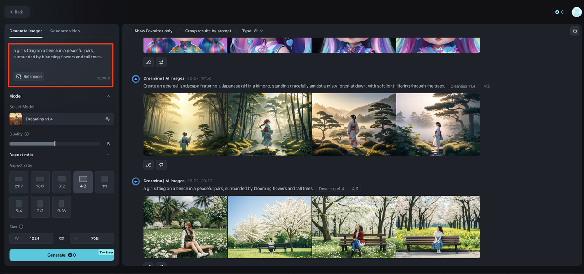The image size is (584, 274).
Task: Adjust the Quality slider
Action: click(55, 144)
